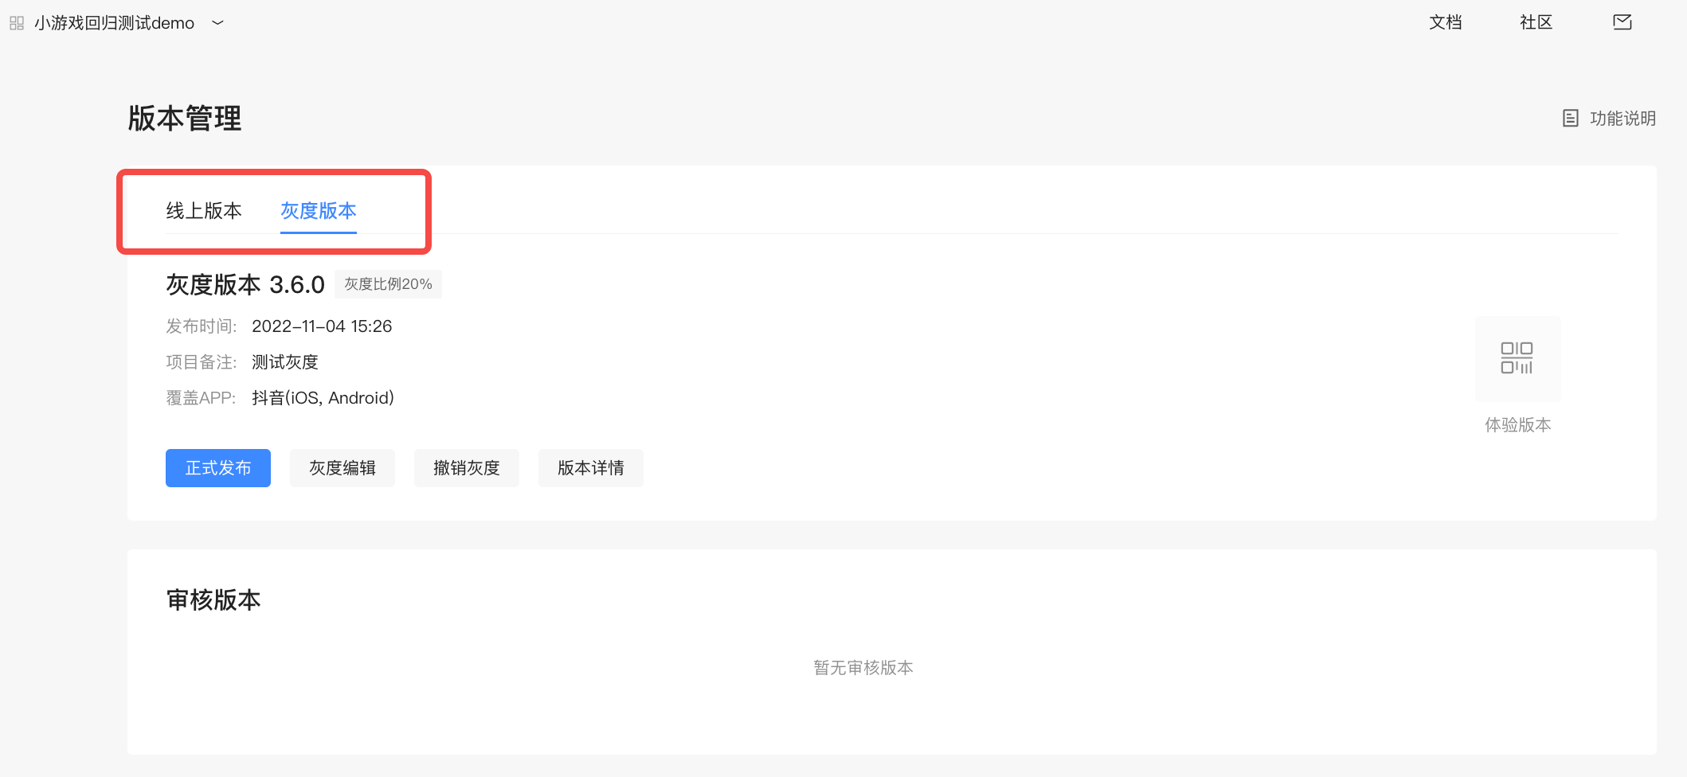This screenshot has width=1687, height=777.
Task: Open the mail envelope icon
Action: point(1622,22)
